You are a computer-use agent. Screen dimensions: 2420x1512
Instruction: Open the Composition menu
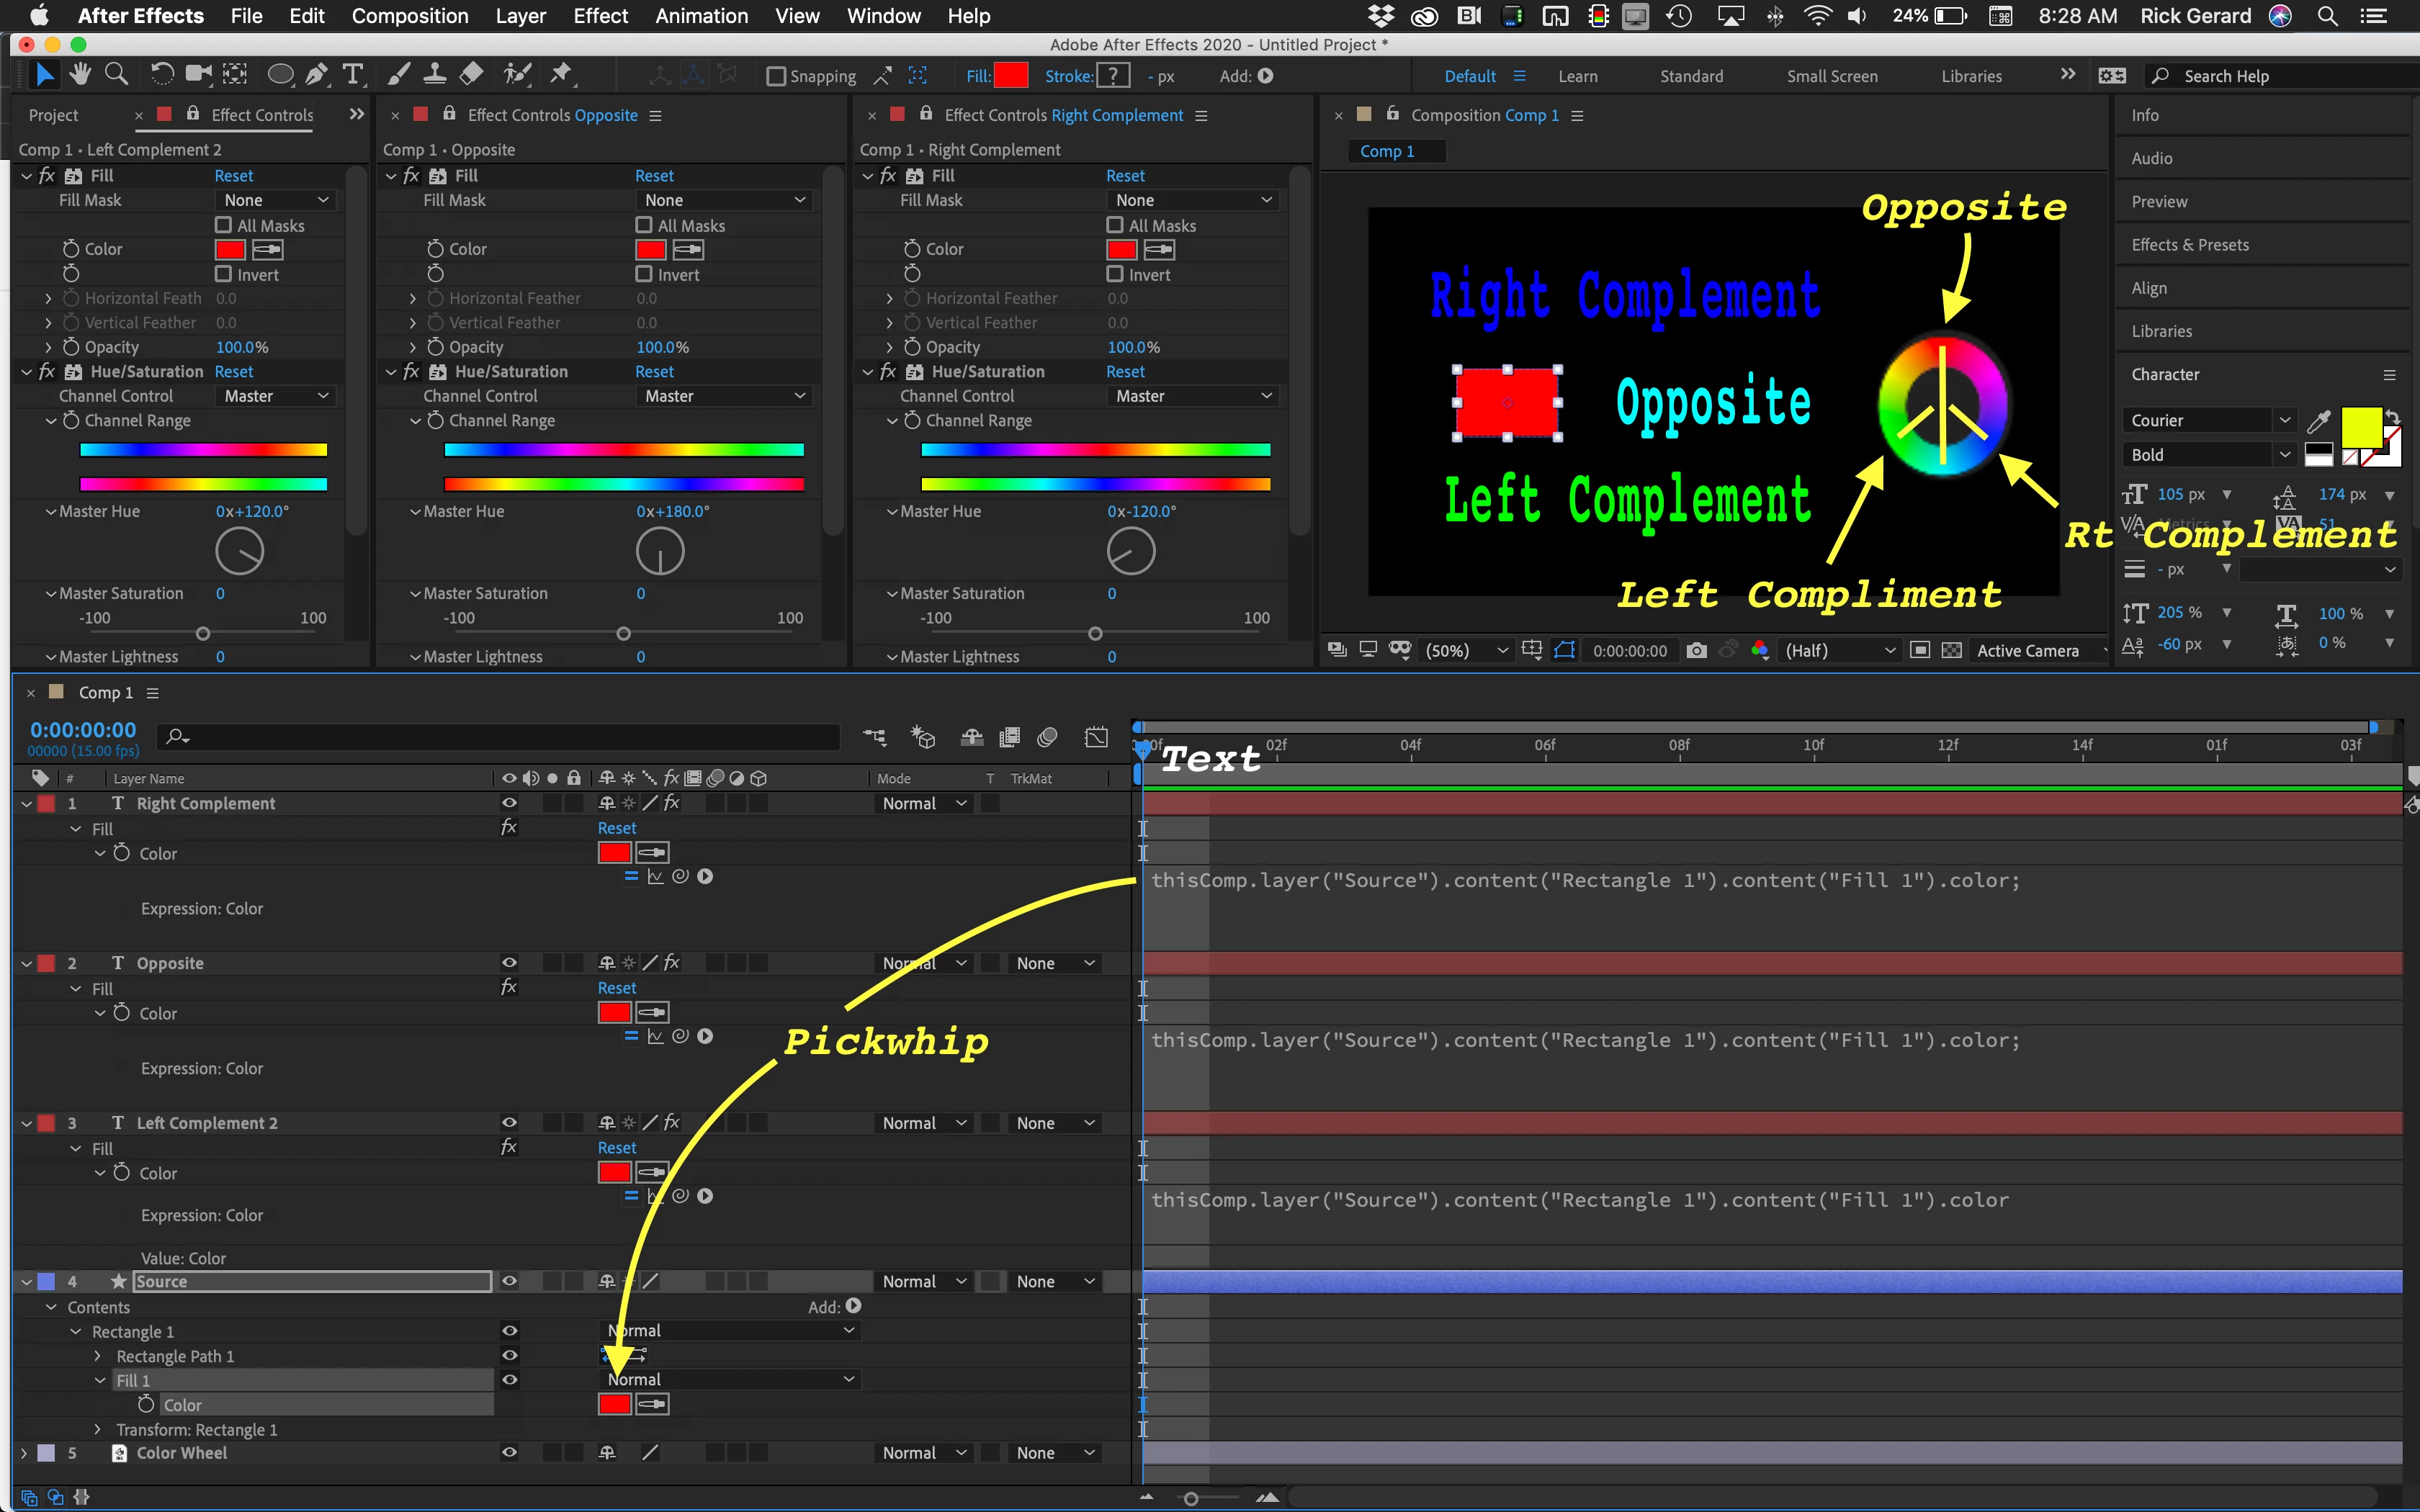pyautogui.click(x=409, y=16)
